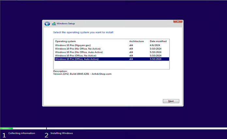Viewport: 227px width, 139px height.
Task: Select Windows 10 Pro (Nguyen goc)
Action: (112, 45)
